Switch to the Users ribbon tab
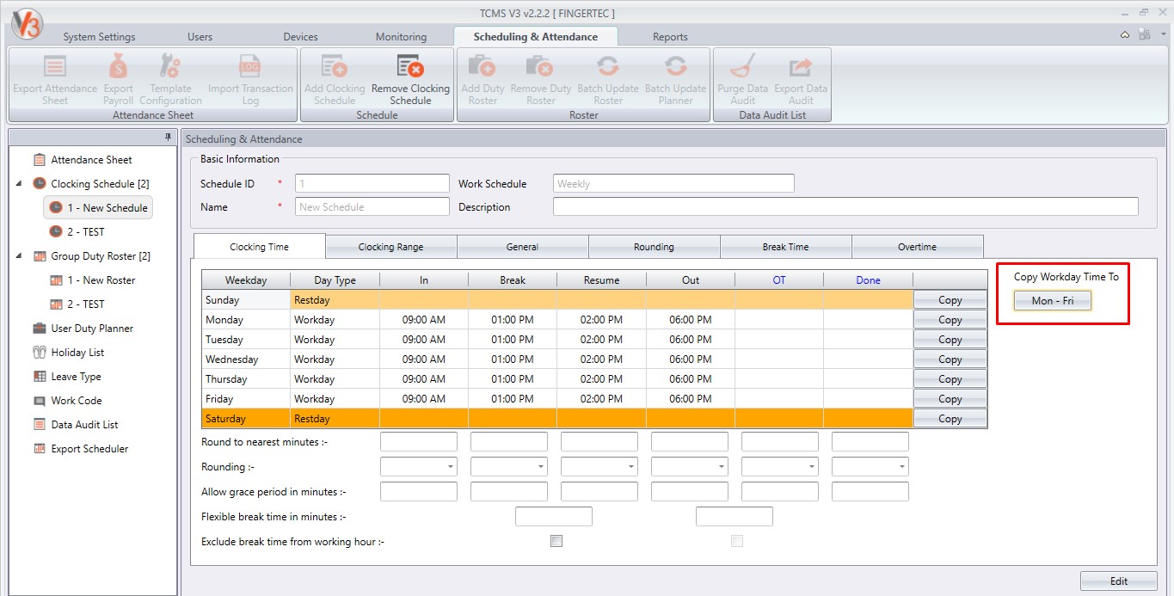Screen dimensions: 1174x596 point(200,37)
